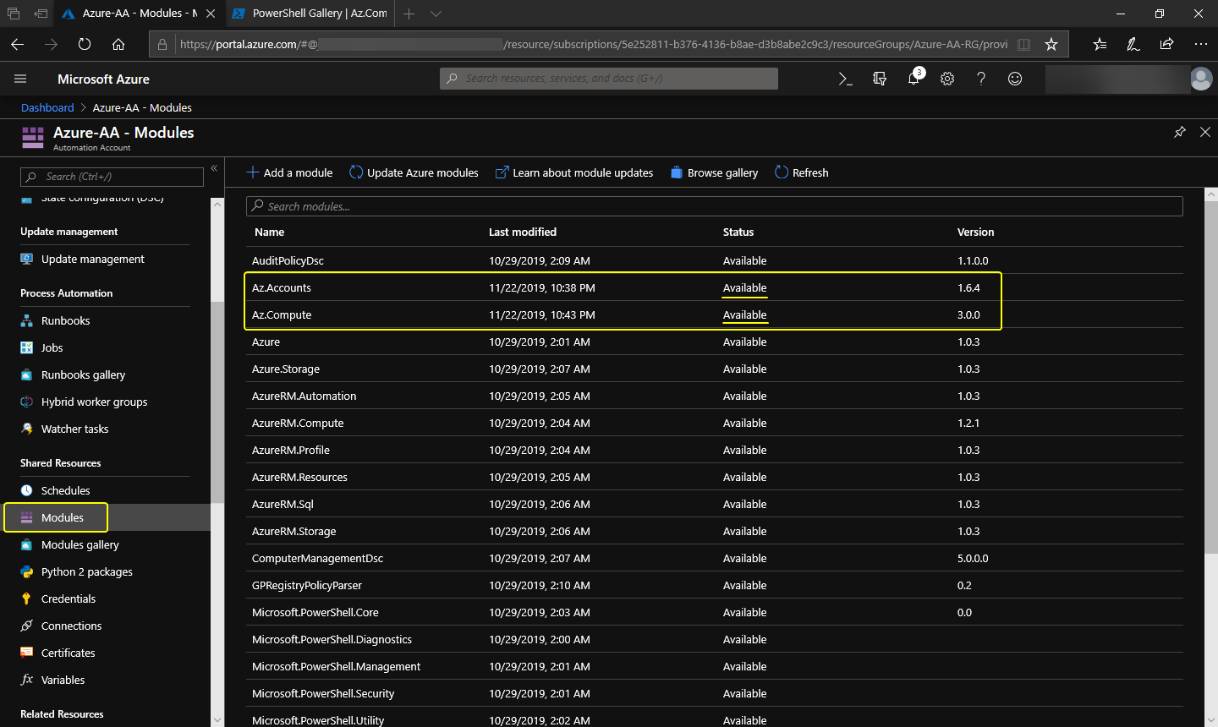1218x727 pixels.
Task: Click Update Azure modules
Action: 414,172
